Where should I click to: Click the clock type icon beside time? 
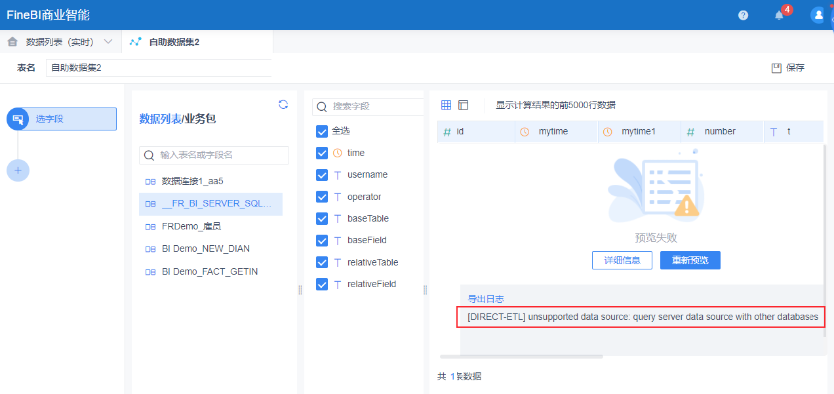tap(338, 153)
